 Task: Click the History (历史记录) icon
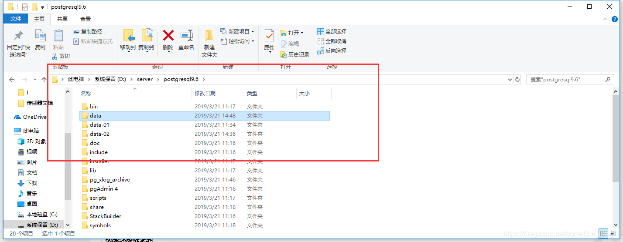(284, 55)
